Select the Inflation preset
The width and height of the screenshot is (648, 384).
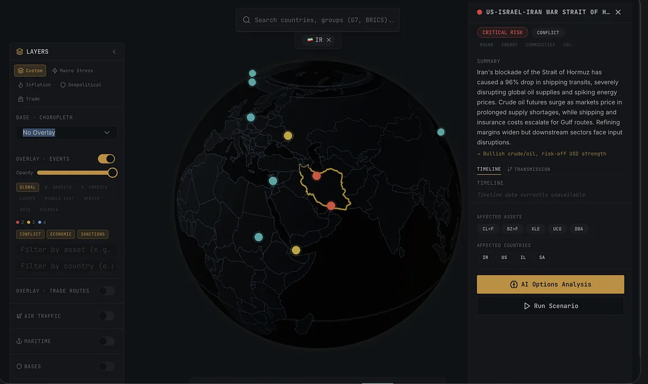coord(34,85)
